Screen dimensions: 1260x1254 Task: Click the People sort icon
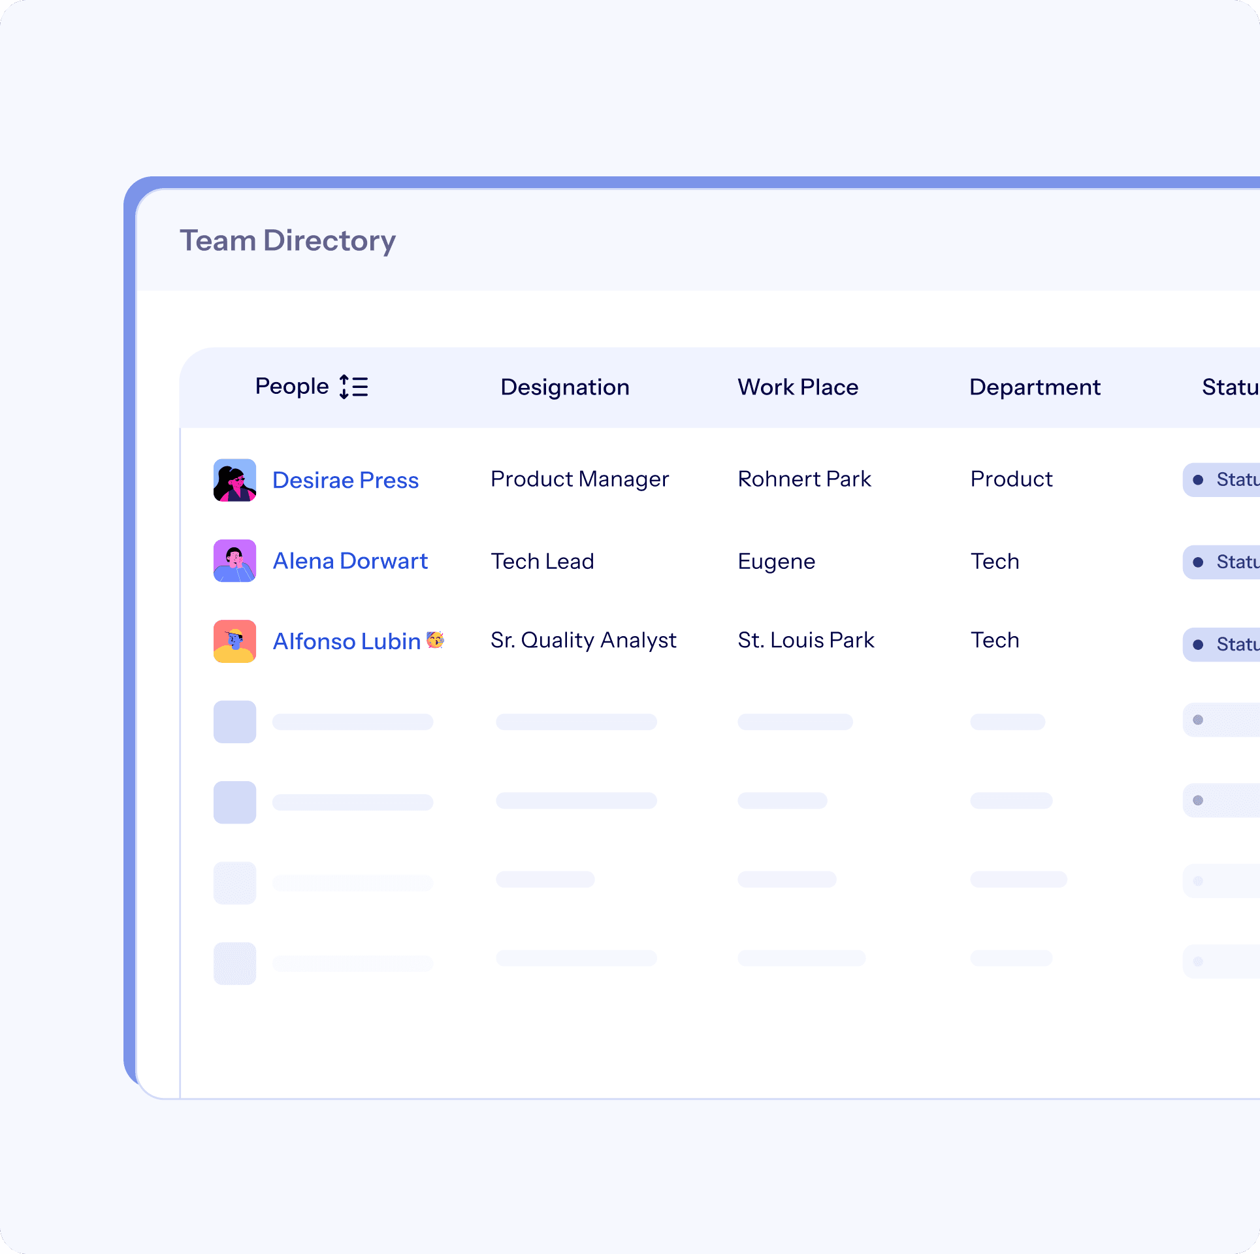(353, 387)
